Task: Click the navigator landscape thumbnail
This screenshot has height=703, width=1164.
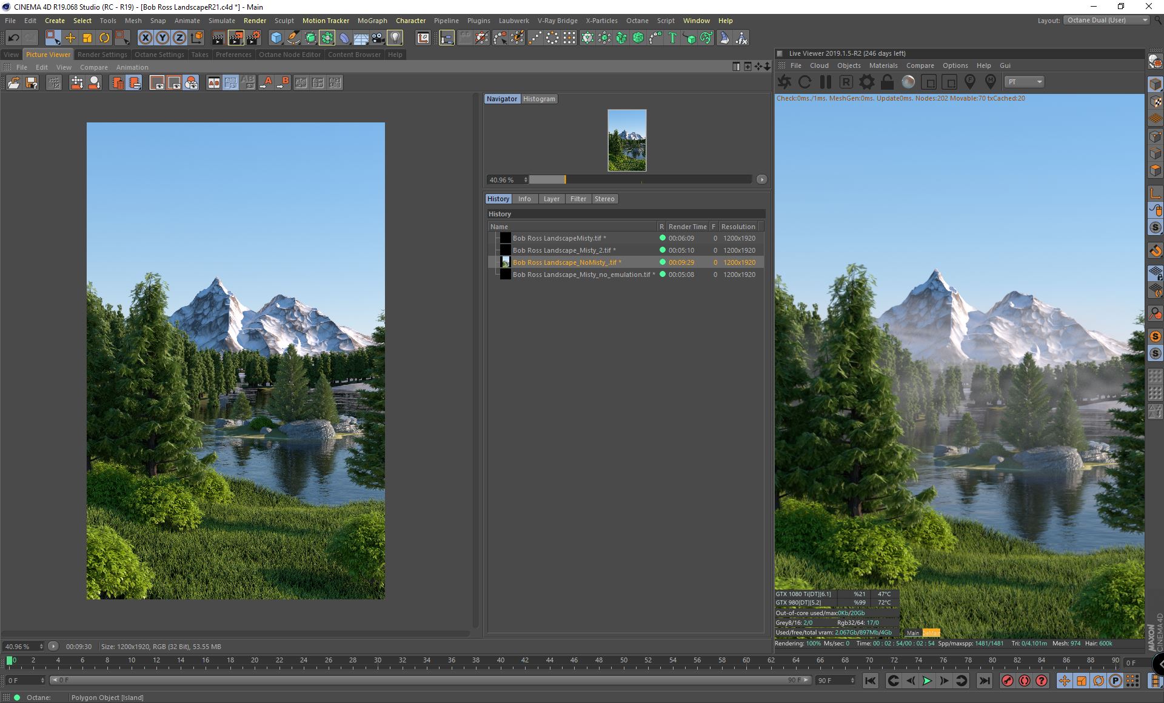Action: [627, 140]
